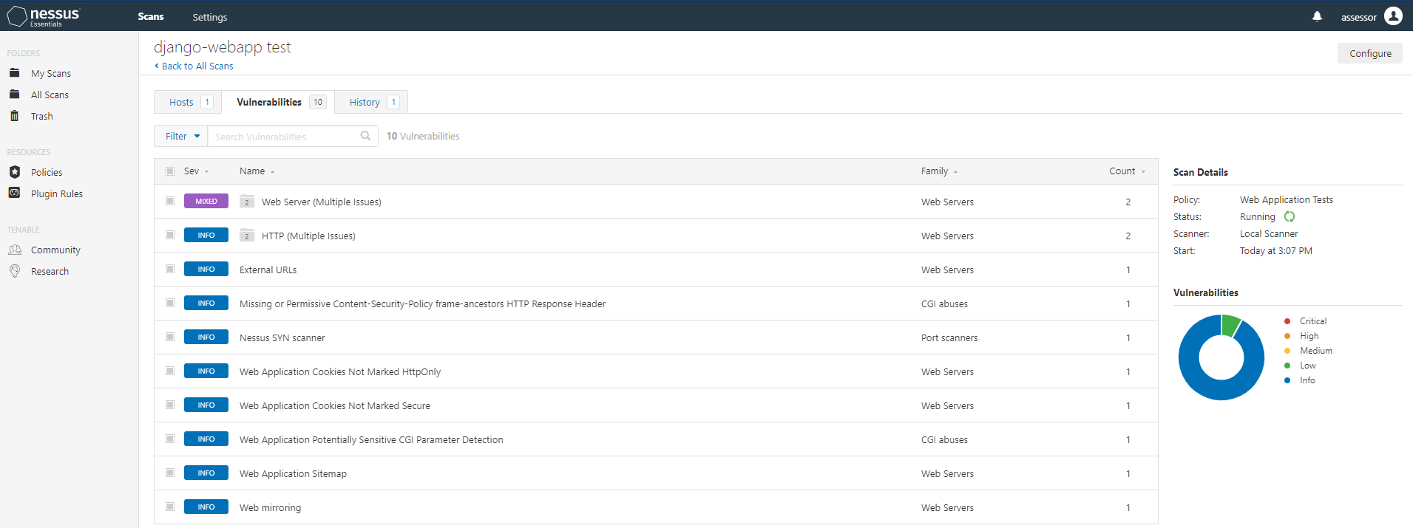
Task: Click the Trash bin icon
Action: coord(14,116)
